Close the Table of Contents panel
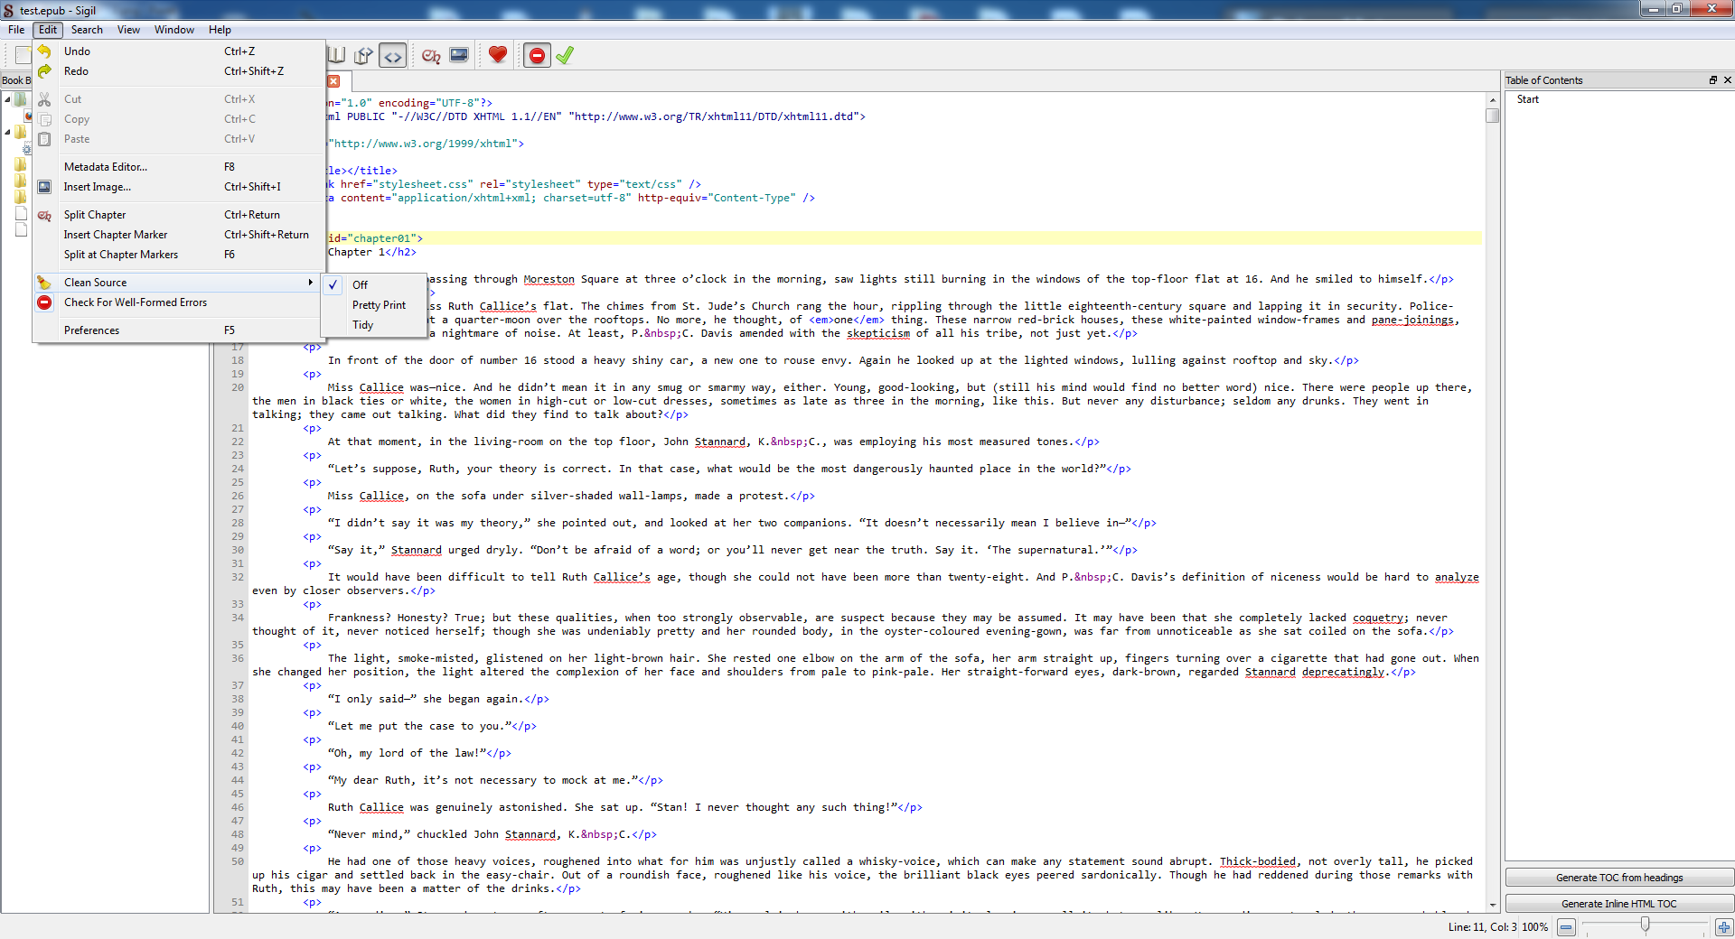 click(x=1728, y=80)
